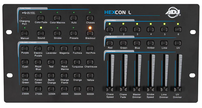Turn on the Sound active button
Screen dimensions: 202x108
(x=41, y=33)
